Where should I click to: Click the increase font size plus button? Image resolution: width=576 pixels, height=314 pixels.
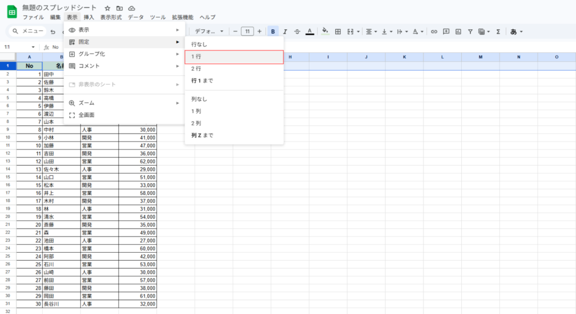(x=259, y=31)
